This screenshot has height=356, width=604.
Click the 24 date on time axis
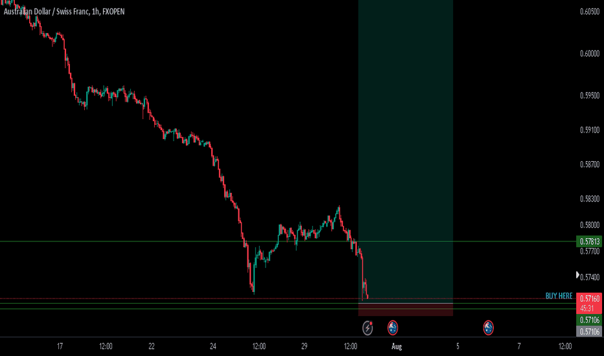click(x=213, y=346)
